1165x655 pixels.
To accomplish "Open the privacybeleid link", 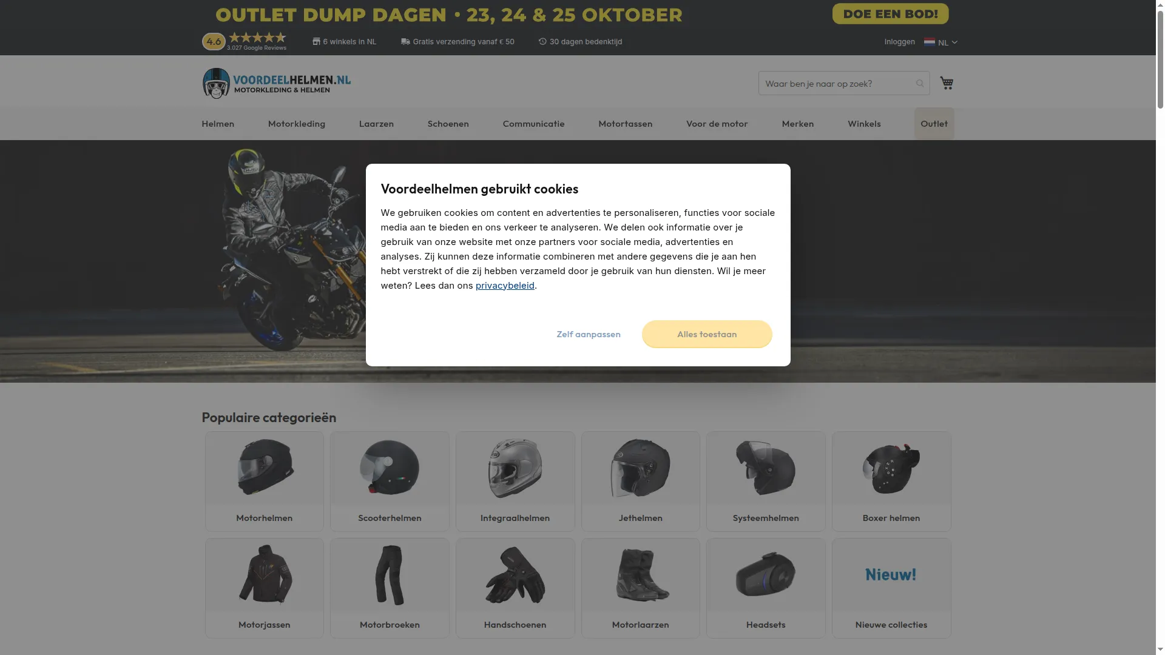I will (505, 286).
